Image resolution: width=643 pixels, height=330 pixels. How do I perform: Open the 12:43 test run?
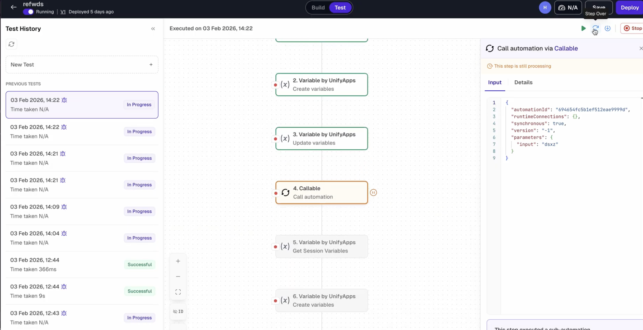tap(82, 317)
